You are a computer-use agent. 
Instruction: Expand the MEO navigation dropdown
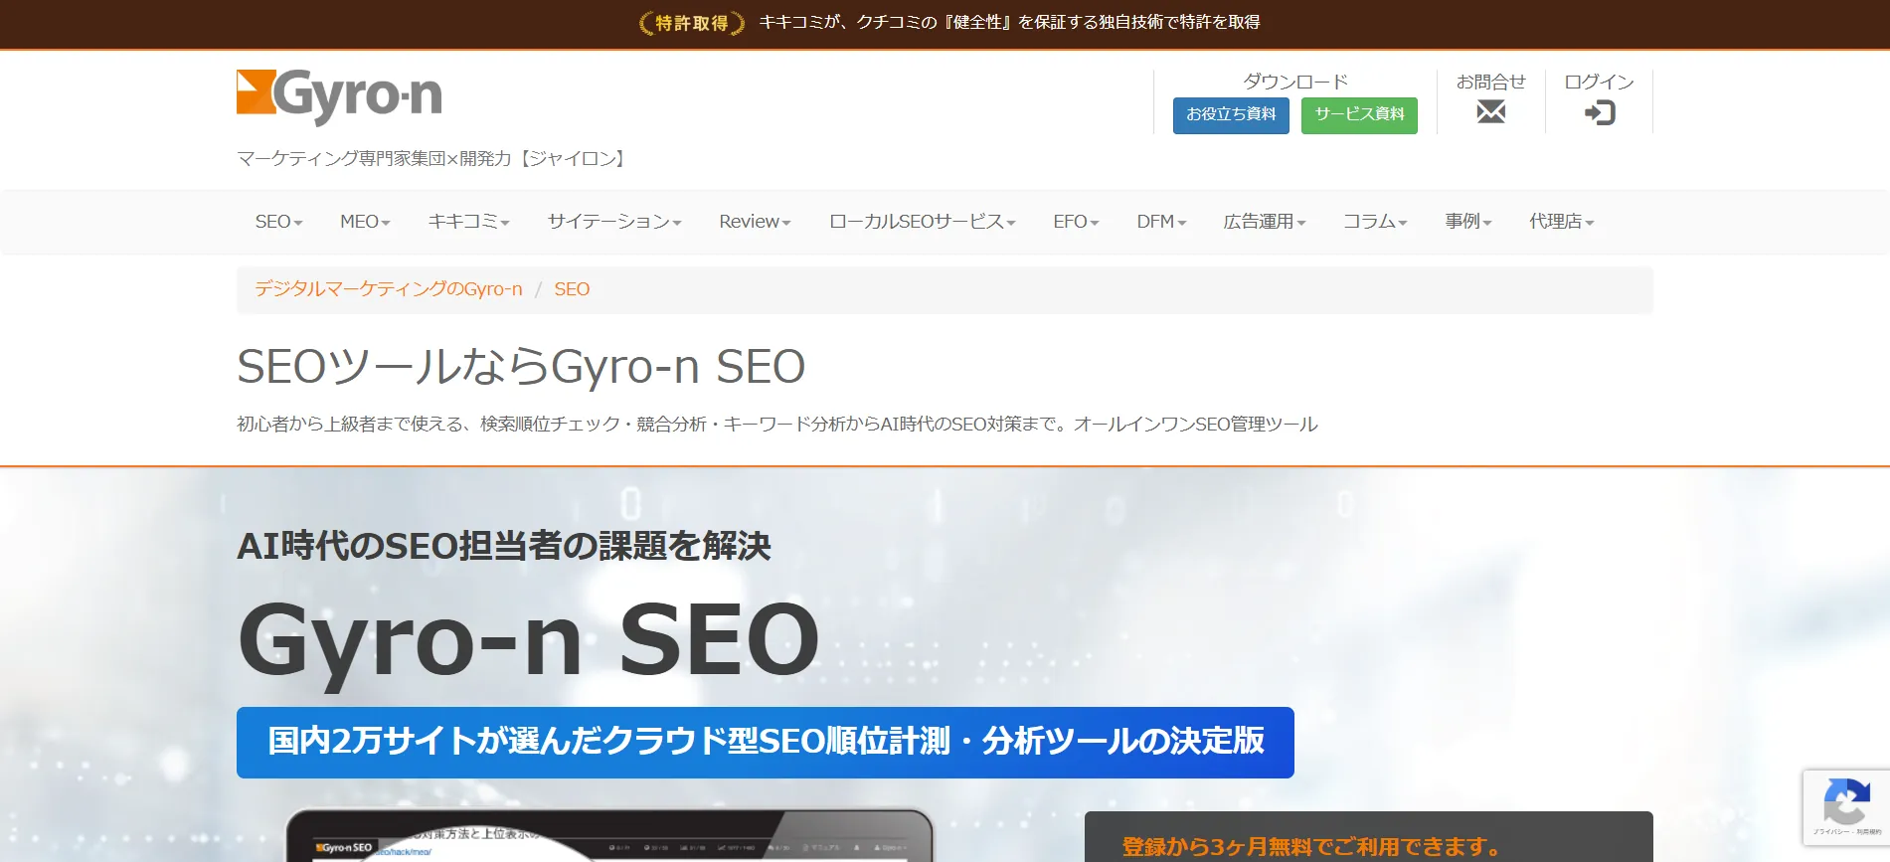(x=365, y=222)
